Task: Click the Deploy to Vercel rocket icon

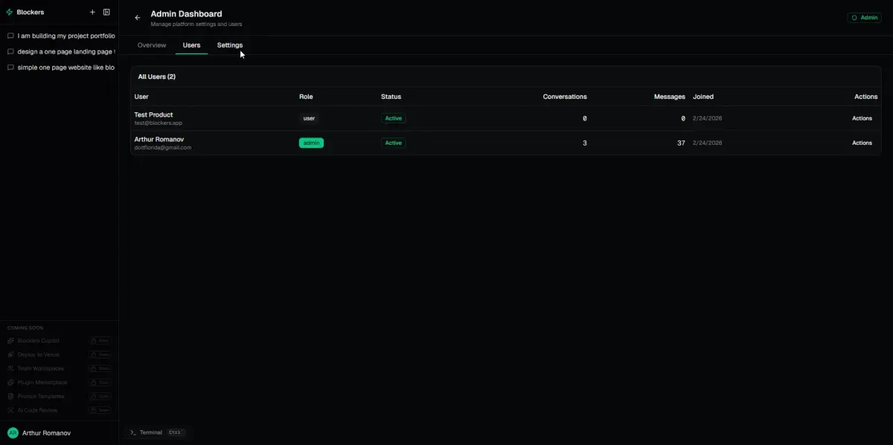Action: coord(10,354)
